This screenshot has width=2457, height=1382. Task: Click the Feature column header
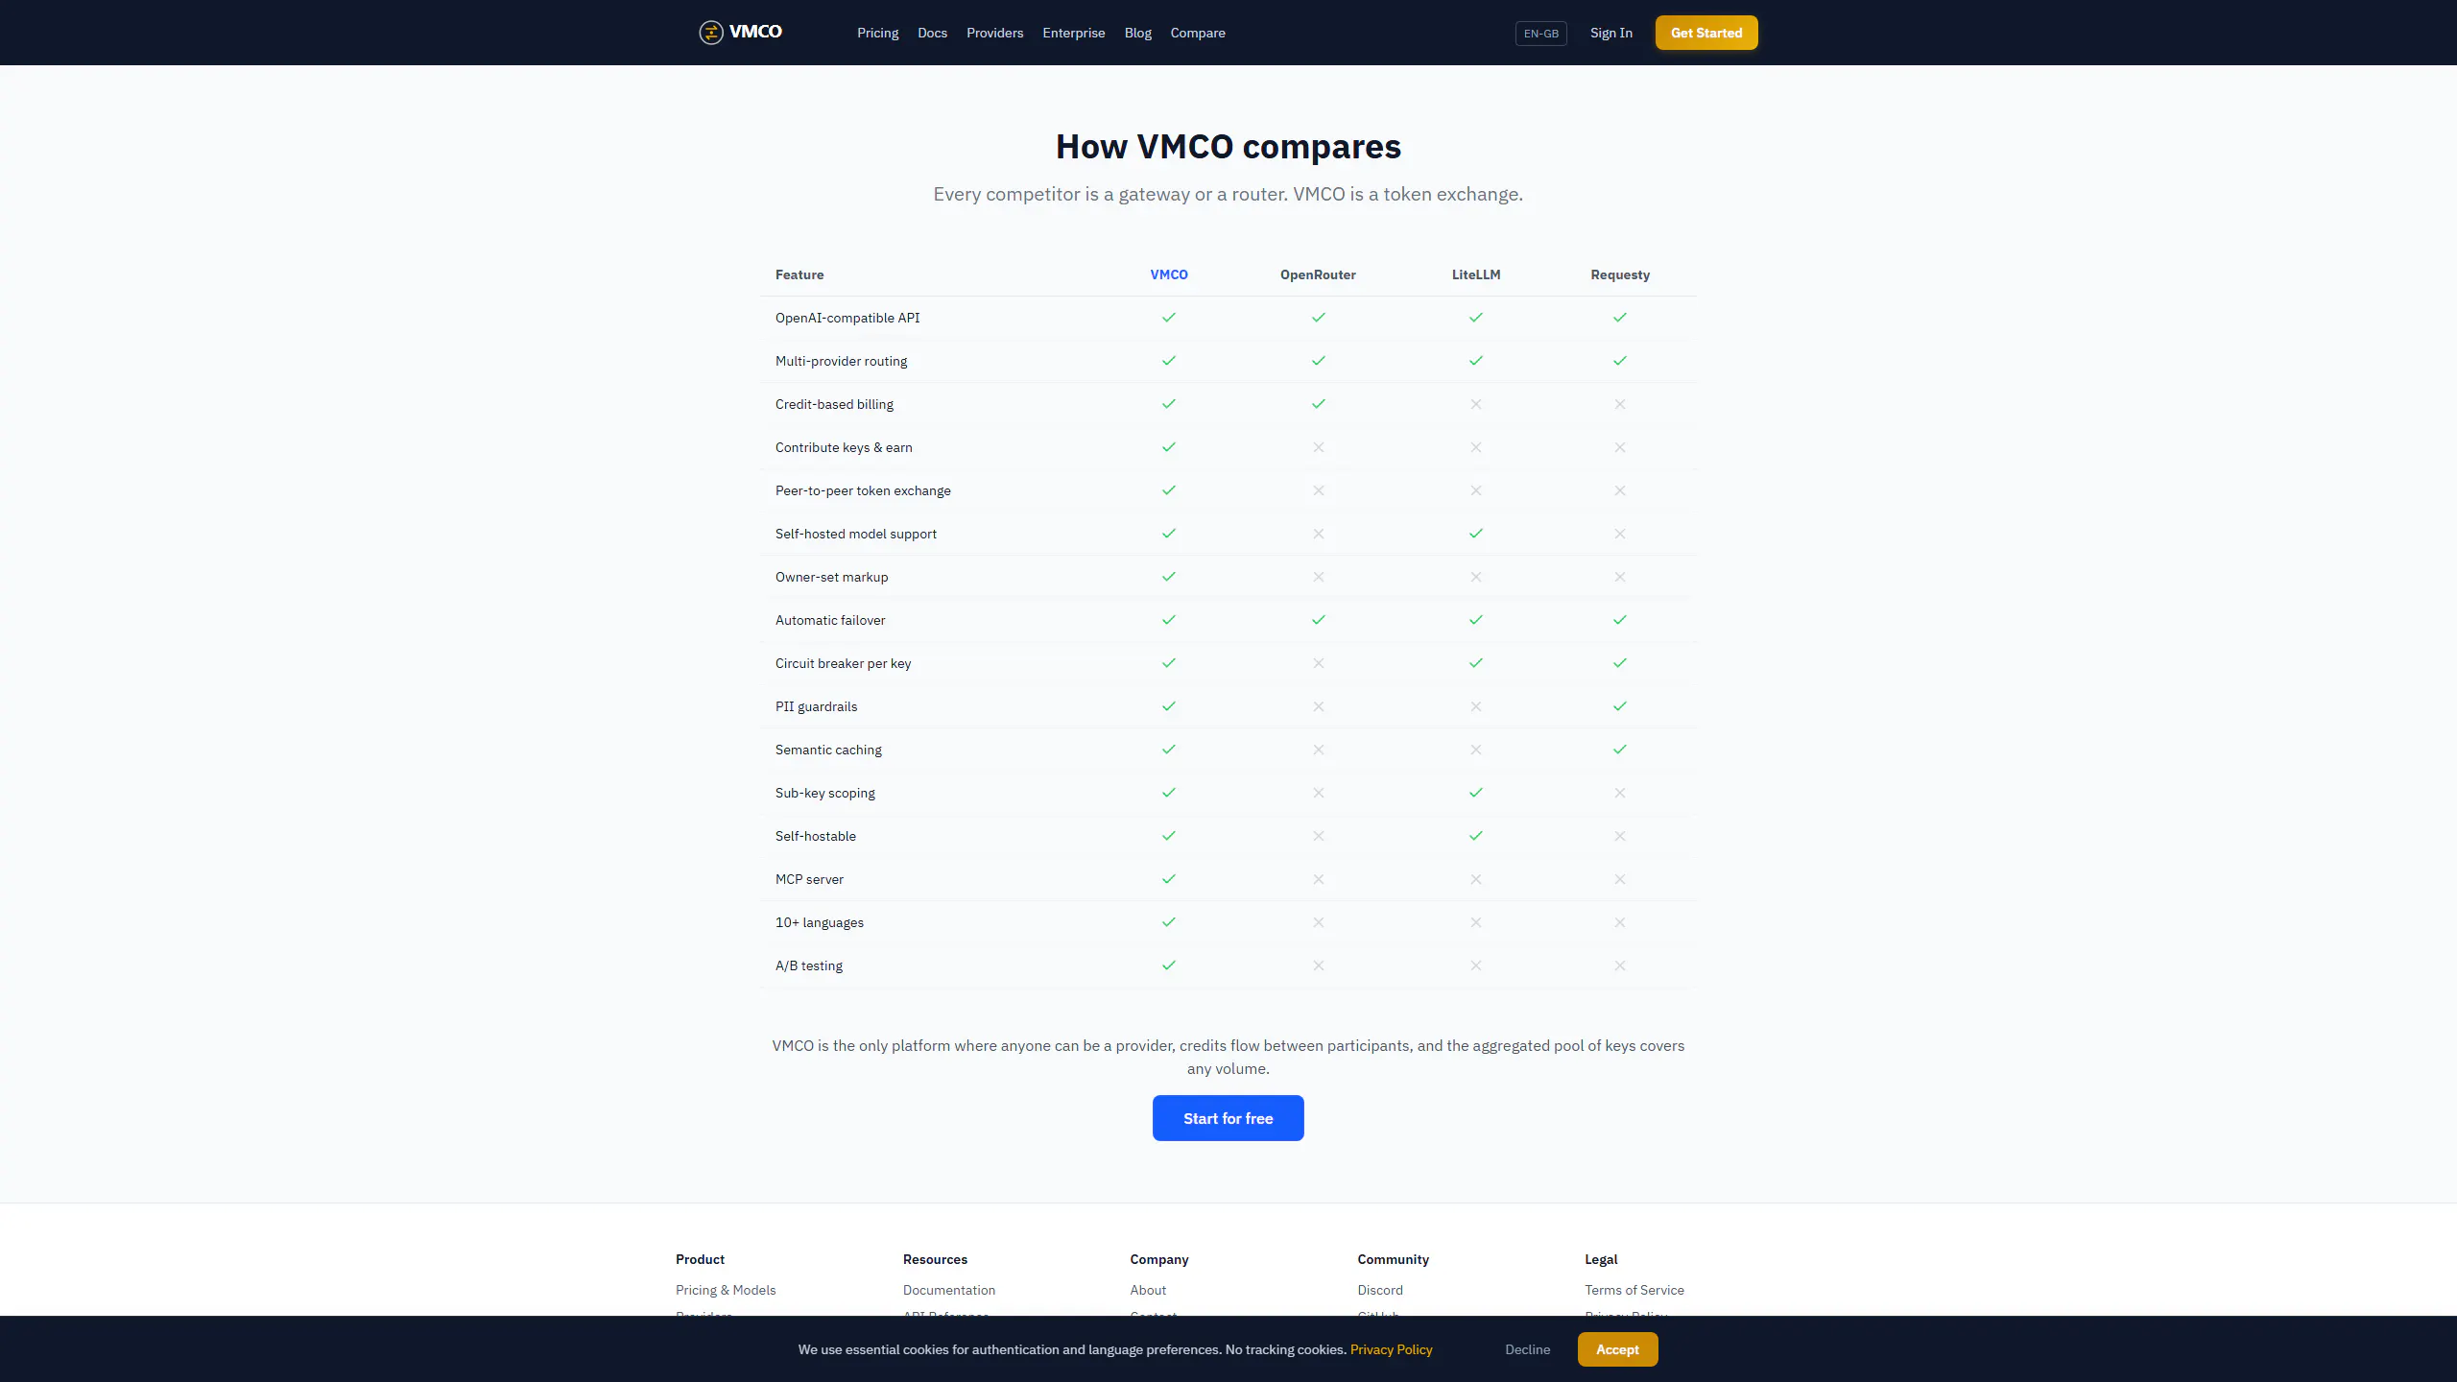pos(799,274)
